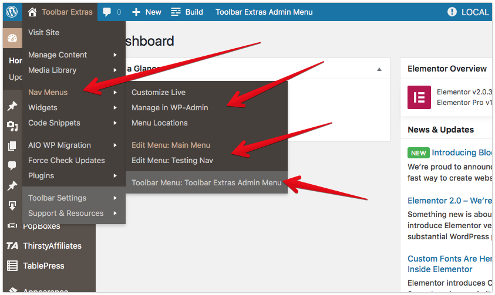Expand the Toolbar Settings submenu arrow
The width and height of the screenshot is (495, 295).
pyautogui.click(x=115, y=198)
